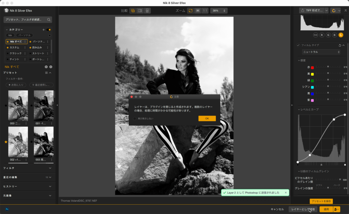
Task: Click the plus icon to add a category
Action: (x=44, y=30)
